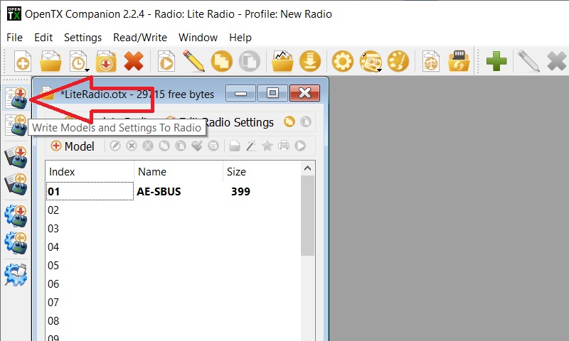Image resolution: width=569 pixels, height=341 pixels.
Task: Click scroll up arrow in model list
Action: pyautogui.click(x=308, y=168)
